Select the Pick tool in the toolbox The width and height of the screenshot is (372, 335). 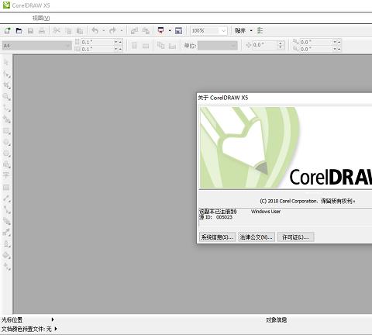tap(6, 63)
